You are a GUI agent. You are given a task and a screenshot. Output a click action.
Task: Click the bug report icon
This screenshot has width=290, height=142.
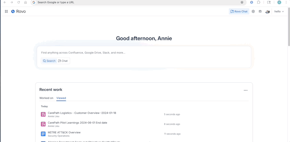(260, 12)
